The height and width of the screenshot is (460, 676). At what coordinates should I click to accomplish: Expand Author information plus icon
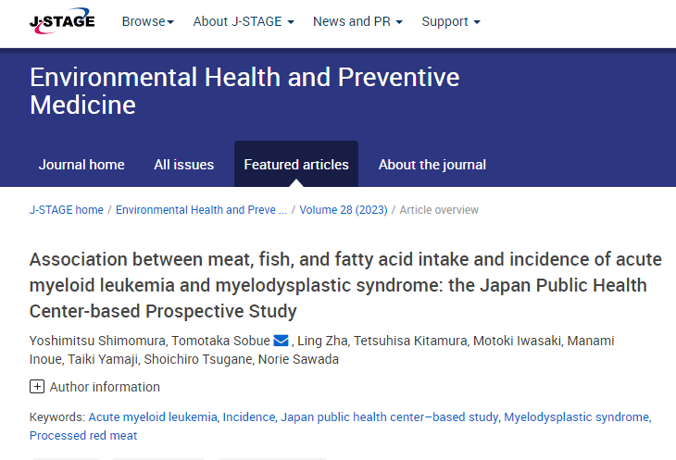37,387
